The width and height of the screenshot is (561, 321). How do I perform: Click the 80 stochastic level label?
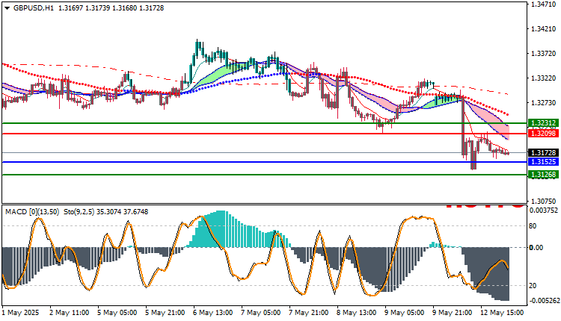tap(533, 226)
